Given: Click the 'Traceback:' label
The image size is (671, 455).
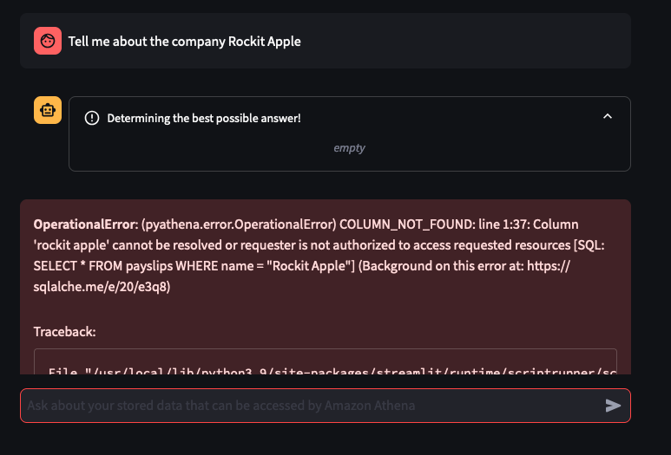Looking at the screenshot, I should click(x=64, y=332).
